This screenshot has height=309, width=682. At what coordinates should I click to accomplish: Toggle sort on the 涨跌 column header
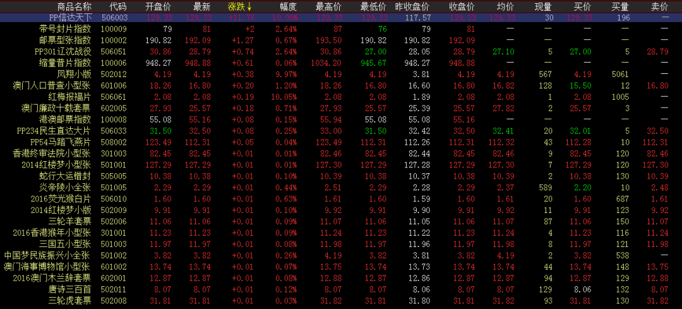[240, 6]
